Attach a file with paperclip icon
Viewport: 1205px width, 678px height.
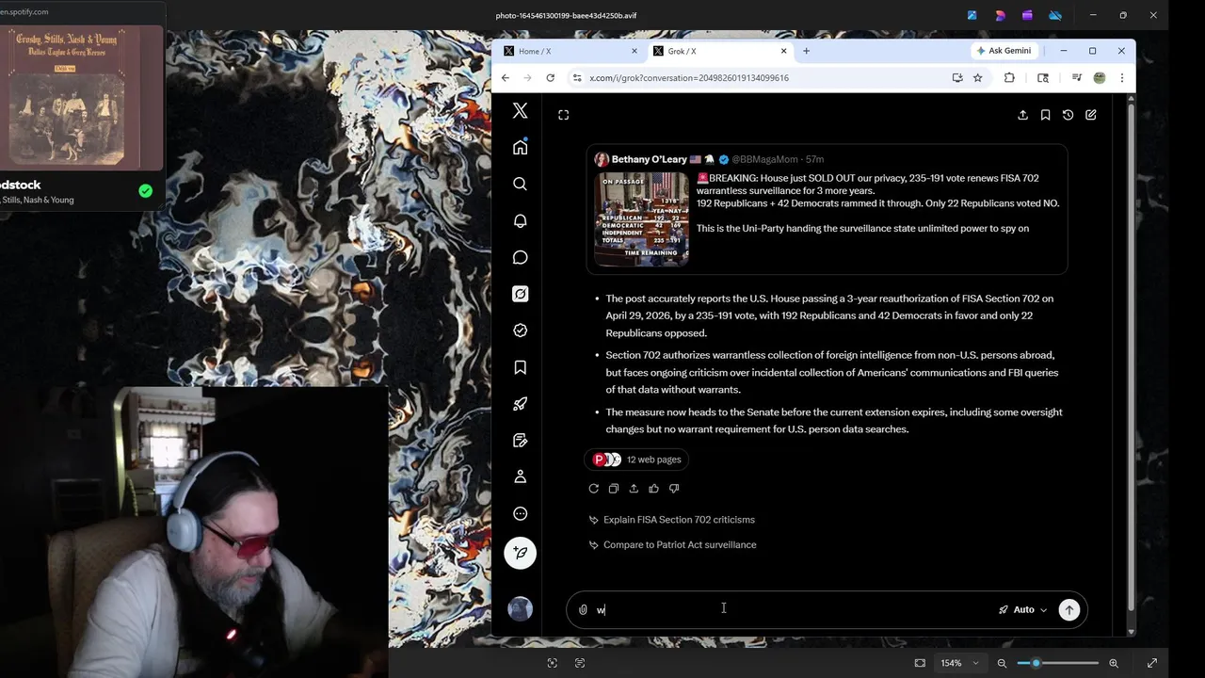coord(583,610)
